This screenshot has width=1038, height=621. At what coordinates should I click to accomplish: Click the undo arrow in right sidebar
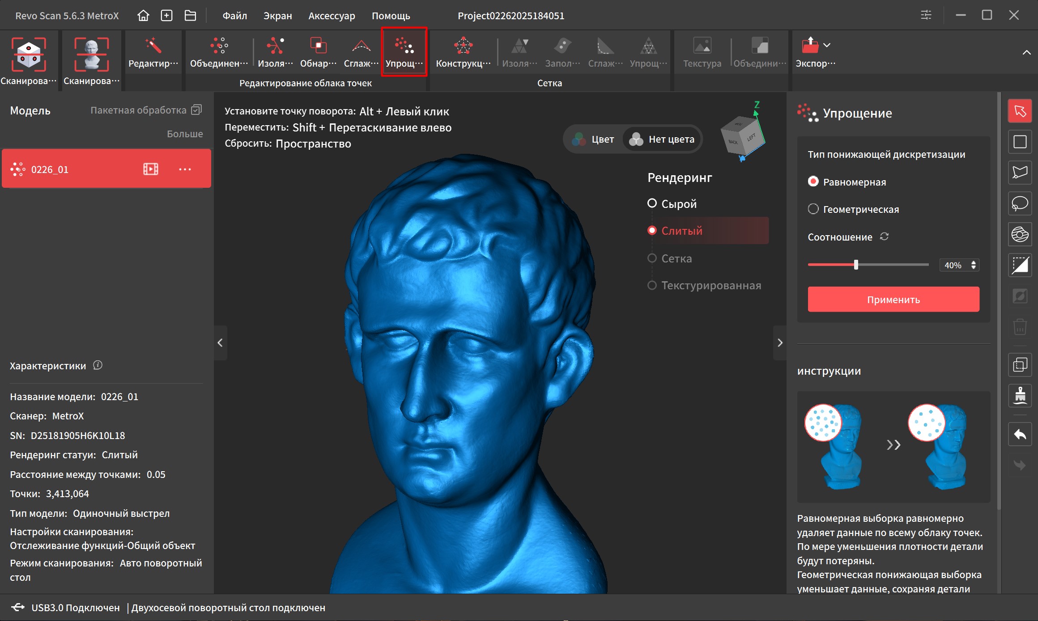[x=1020, y=434]
